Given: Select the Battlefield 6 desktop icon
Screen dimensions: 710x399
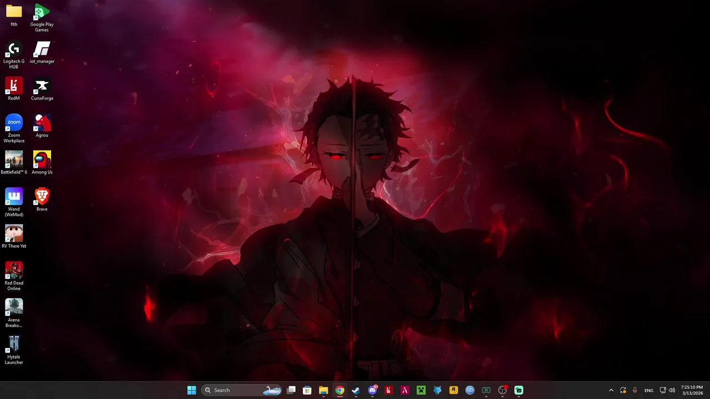Looking at the screenshot, I should tap(14, 163).
